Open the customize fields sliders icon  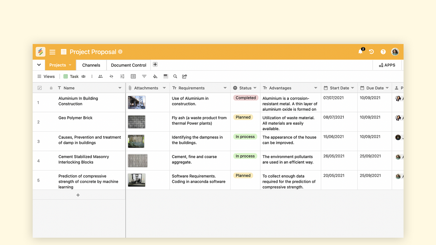point(122,76)
